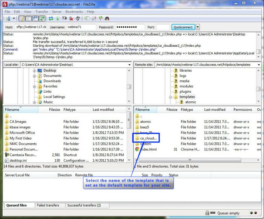
Task: Click the green activity LED indicator
Action: pyautogui.click(x=252, y=213)
